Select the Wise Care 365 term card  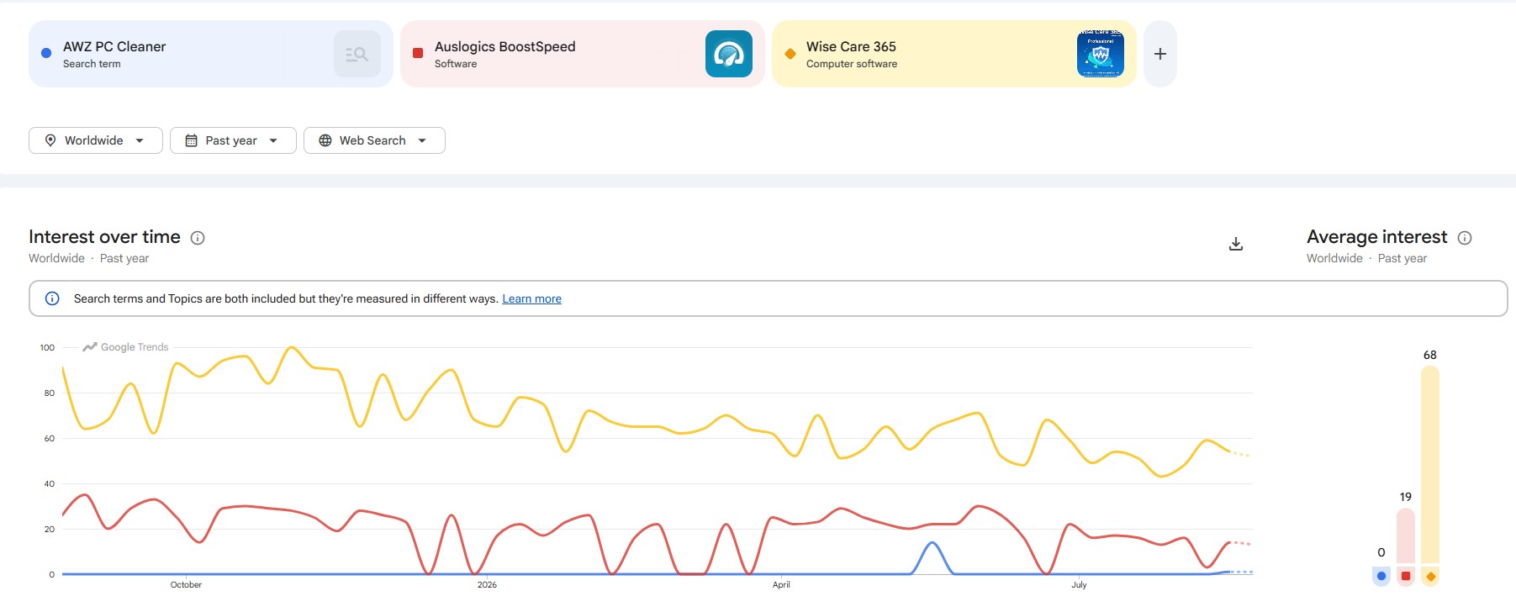pyautogui.click(x=953, y=54)
